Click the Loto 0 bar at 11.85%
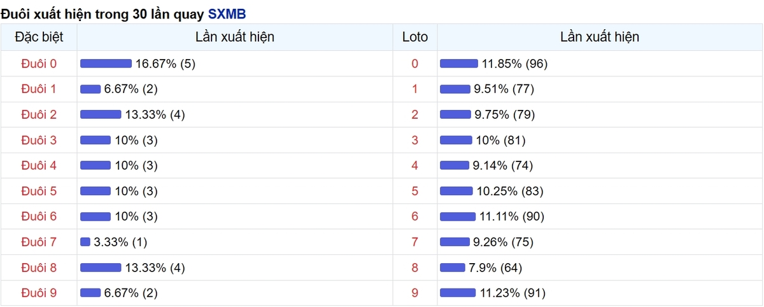Screen dimensions: 764x307 click(x=459, y=64)
